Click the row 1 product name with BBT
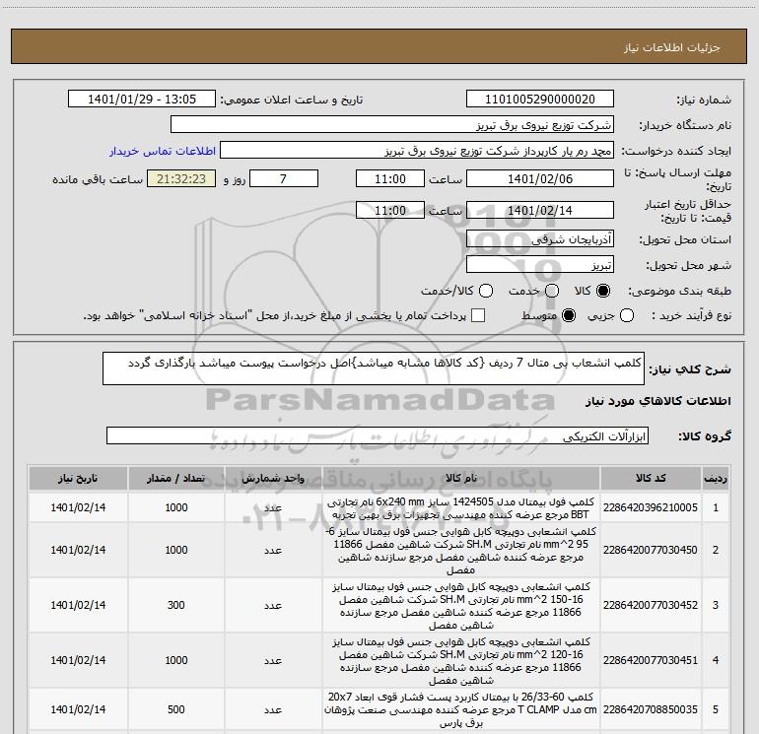759x734 pixels. [461, 508]
